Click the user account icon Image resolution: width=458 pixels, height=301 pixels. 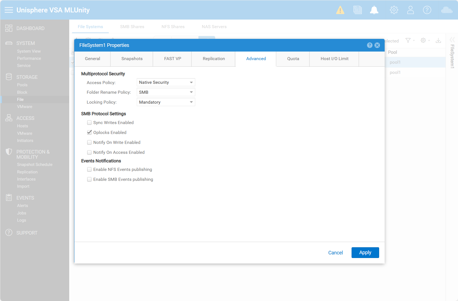click(411, 10)
